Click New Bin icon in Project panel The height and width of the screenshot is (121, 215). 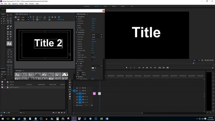point(59,113)
